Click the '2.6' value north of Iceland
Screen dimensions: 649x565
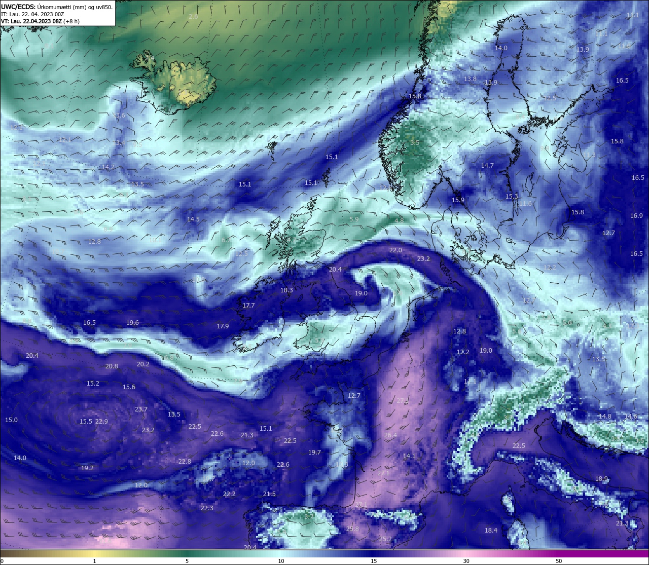[x=193, y=17]
